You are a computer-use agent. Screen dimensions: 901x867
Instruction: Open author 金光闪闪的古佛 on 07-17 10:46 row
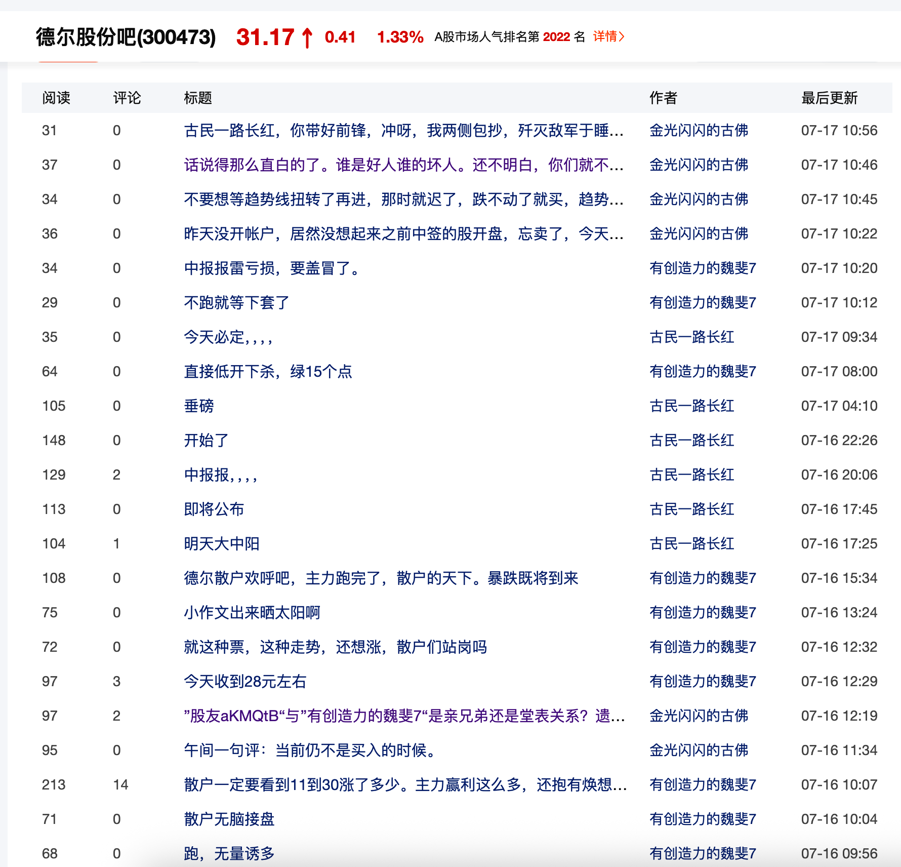(x=699, y=165)
